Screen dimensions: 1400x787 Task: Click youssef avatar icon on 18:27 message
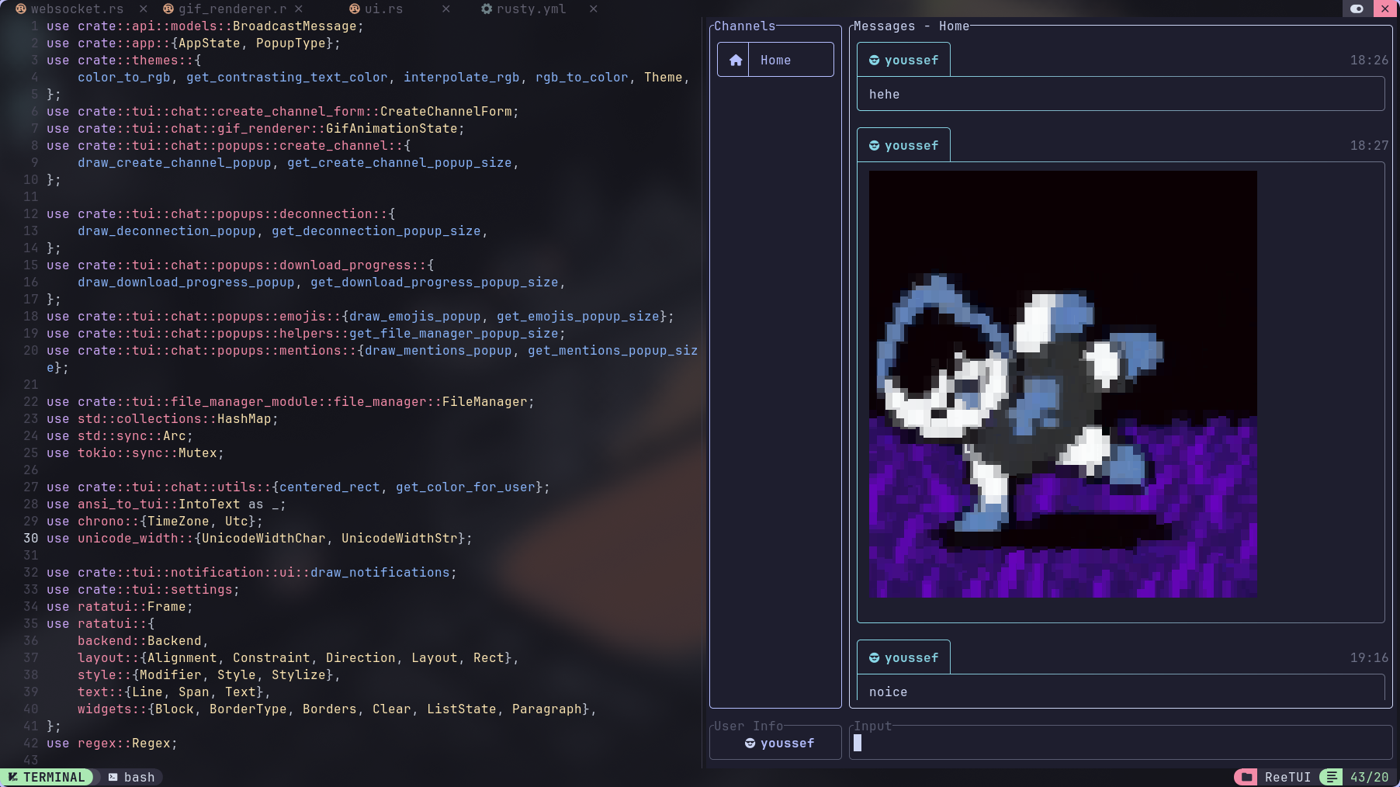pos(874,145)
